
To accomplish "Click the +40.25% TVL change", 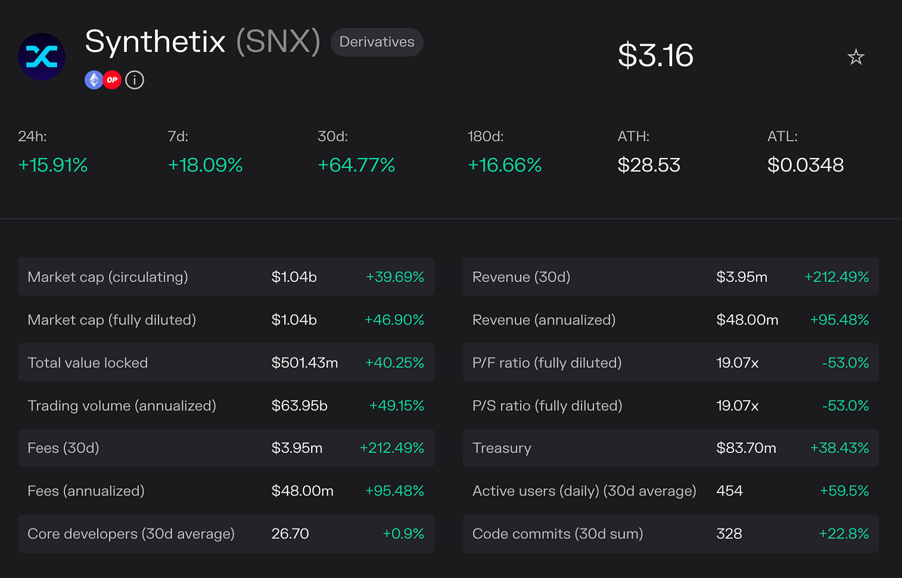I will (x=395, y=362).
